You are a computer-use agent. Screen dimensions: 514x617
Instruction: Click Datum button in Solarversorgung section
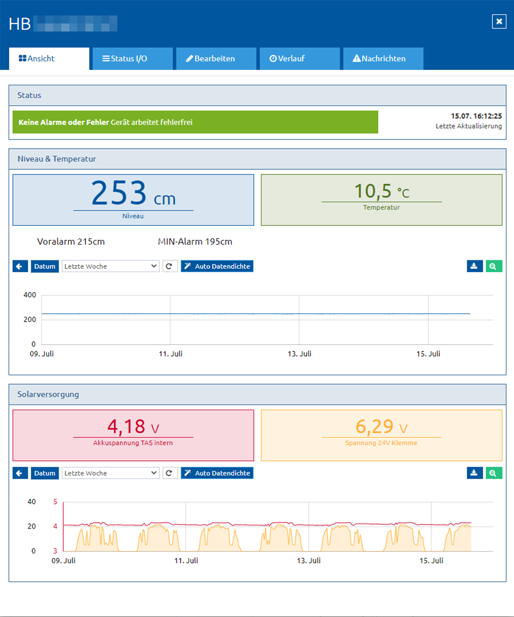tap(45, 473)
